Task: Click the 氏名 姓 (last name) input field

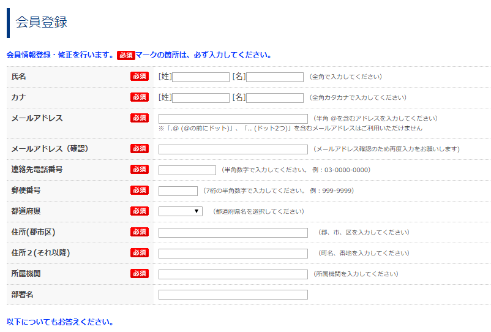Action: [201, 77]
